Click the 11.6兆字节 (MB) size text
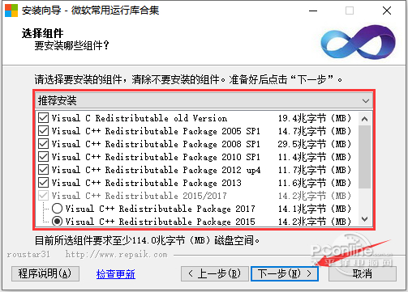This screenshot has width=408, height=292. pos(315,183)
